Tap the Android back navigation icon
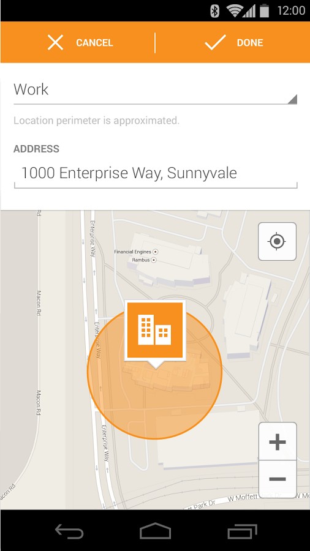The width and height of the screenshot is (310, 551). (x=69, y=531)
